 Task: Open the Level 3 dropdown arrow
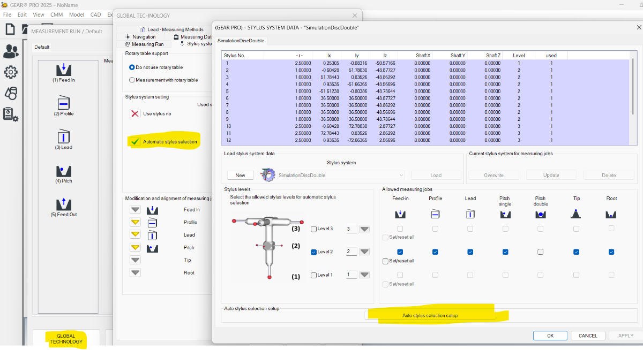[x=364, y=229]
